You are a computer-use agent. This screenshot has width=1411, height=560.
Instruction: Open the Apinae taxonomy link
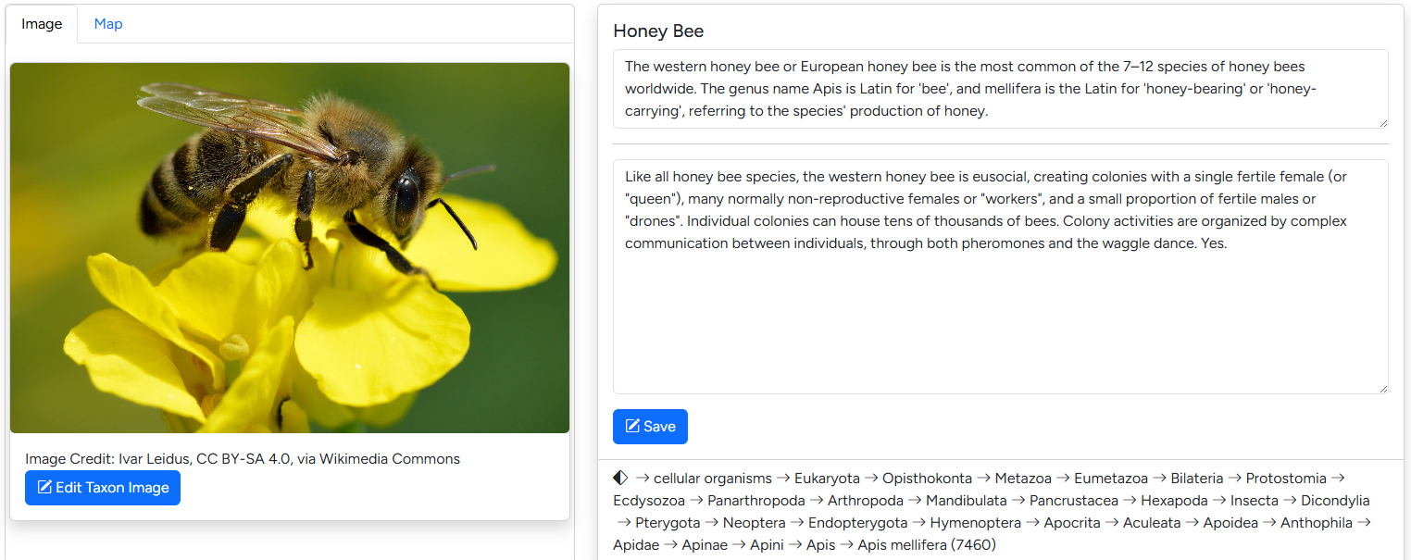pos(705,544)
